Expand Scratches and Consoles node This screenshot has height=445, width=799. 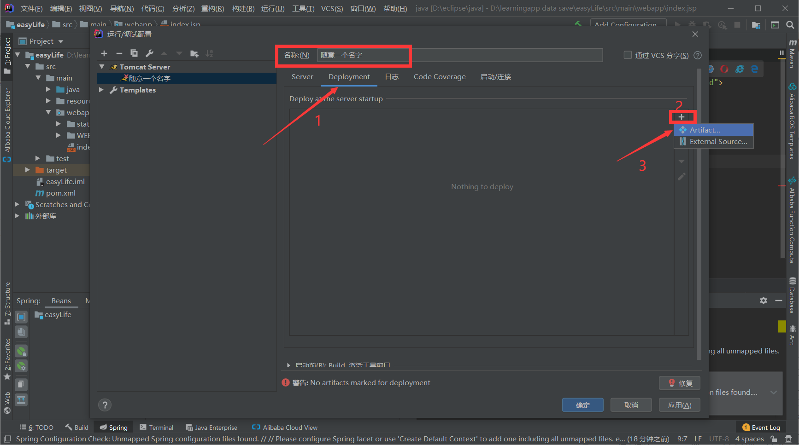(x=17, y=204)
